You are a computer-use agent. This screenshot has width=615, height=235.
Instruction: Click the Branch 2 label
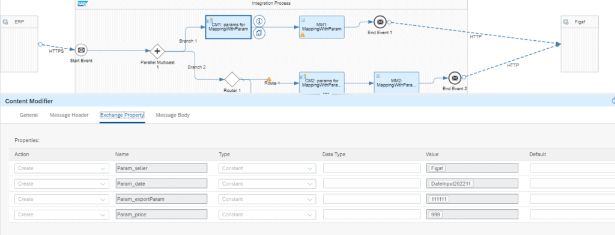pyautogui.click(x=196, y=67)
